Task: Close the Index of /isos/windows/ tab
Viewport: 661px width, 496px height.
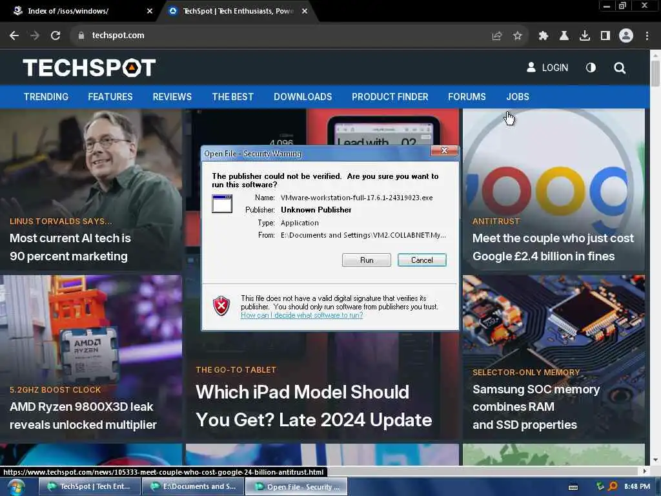Action: [150, 12]
